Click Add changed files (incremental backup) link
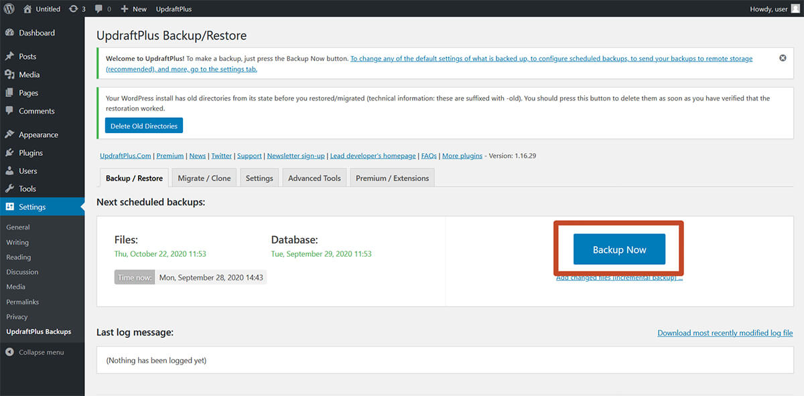 pos(619,278)
